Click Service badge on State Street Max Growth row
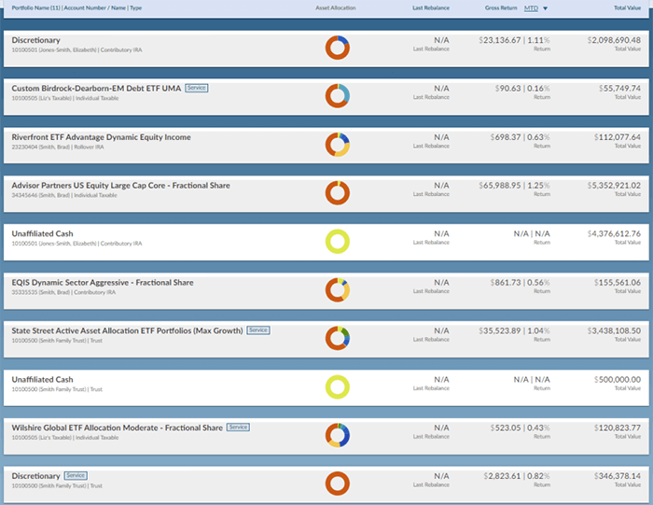 click(258, 330)
